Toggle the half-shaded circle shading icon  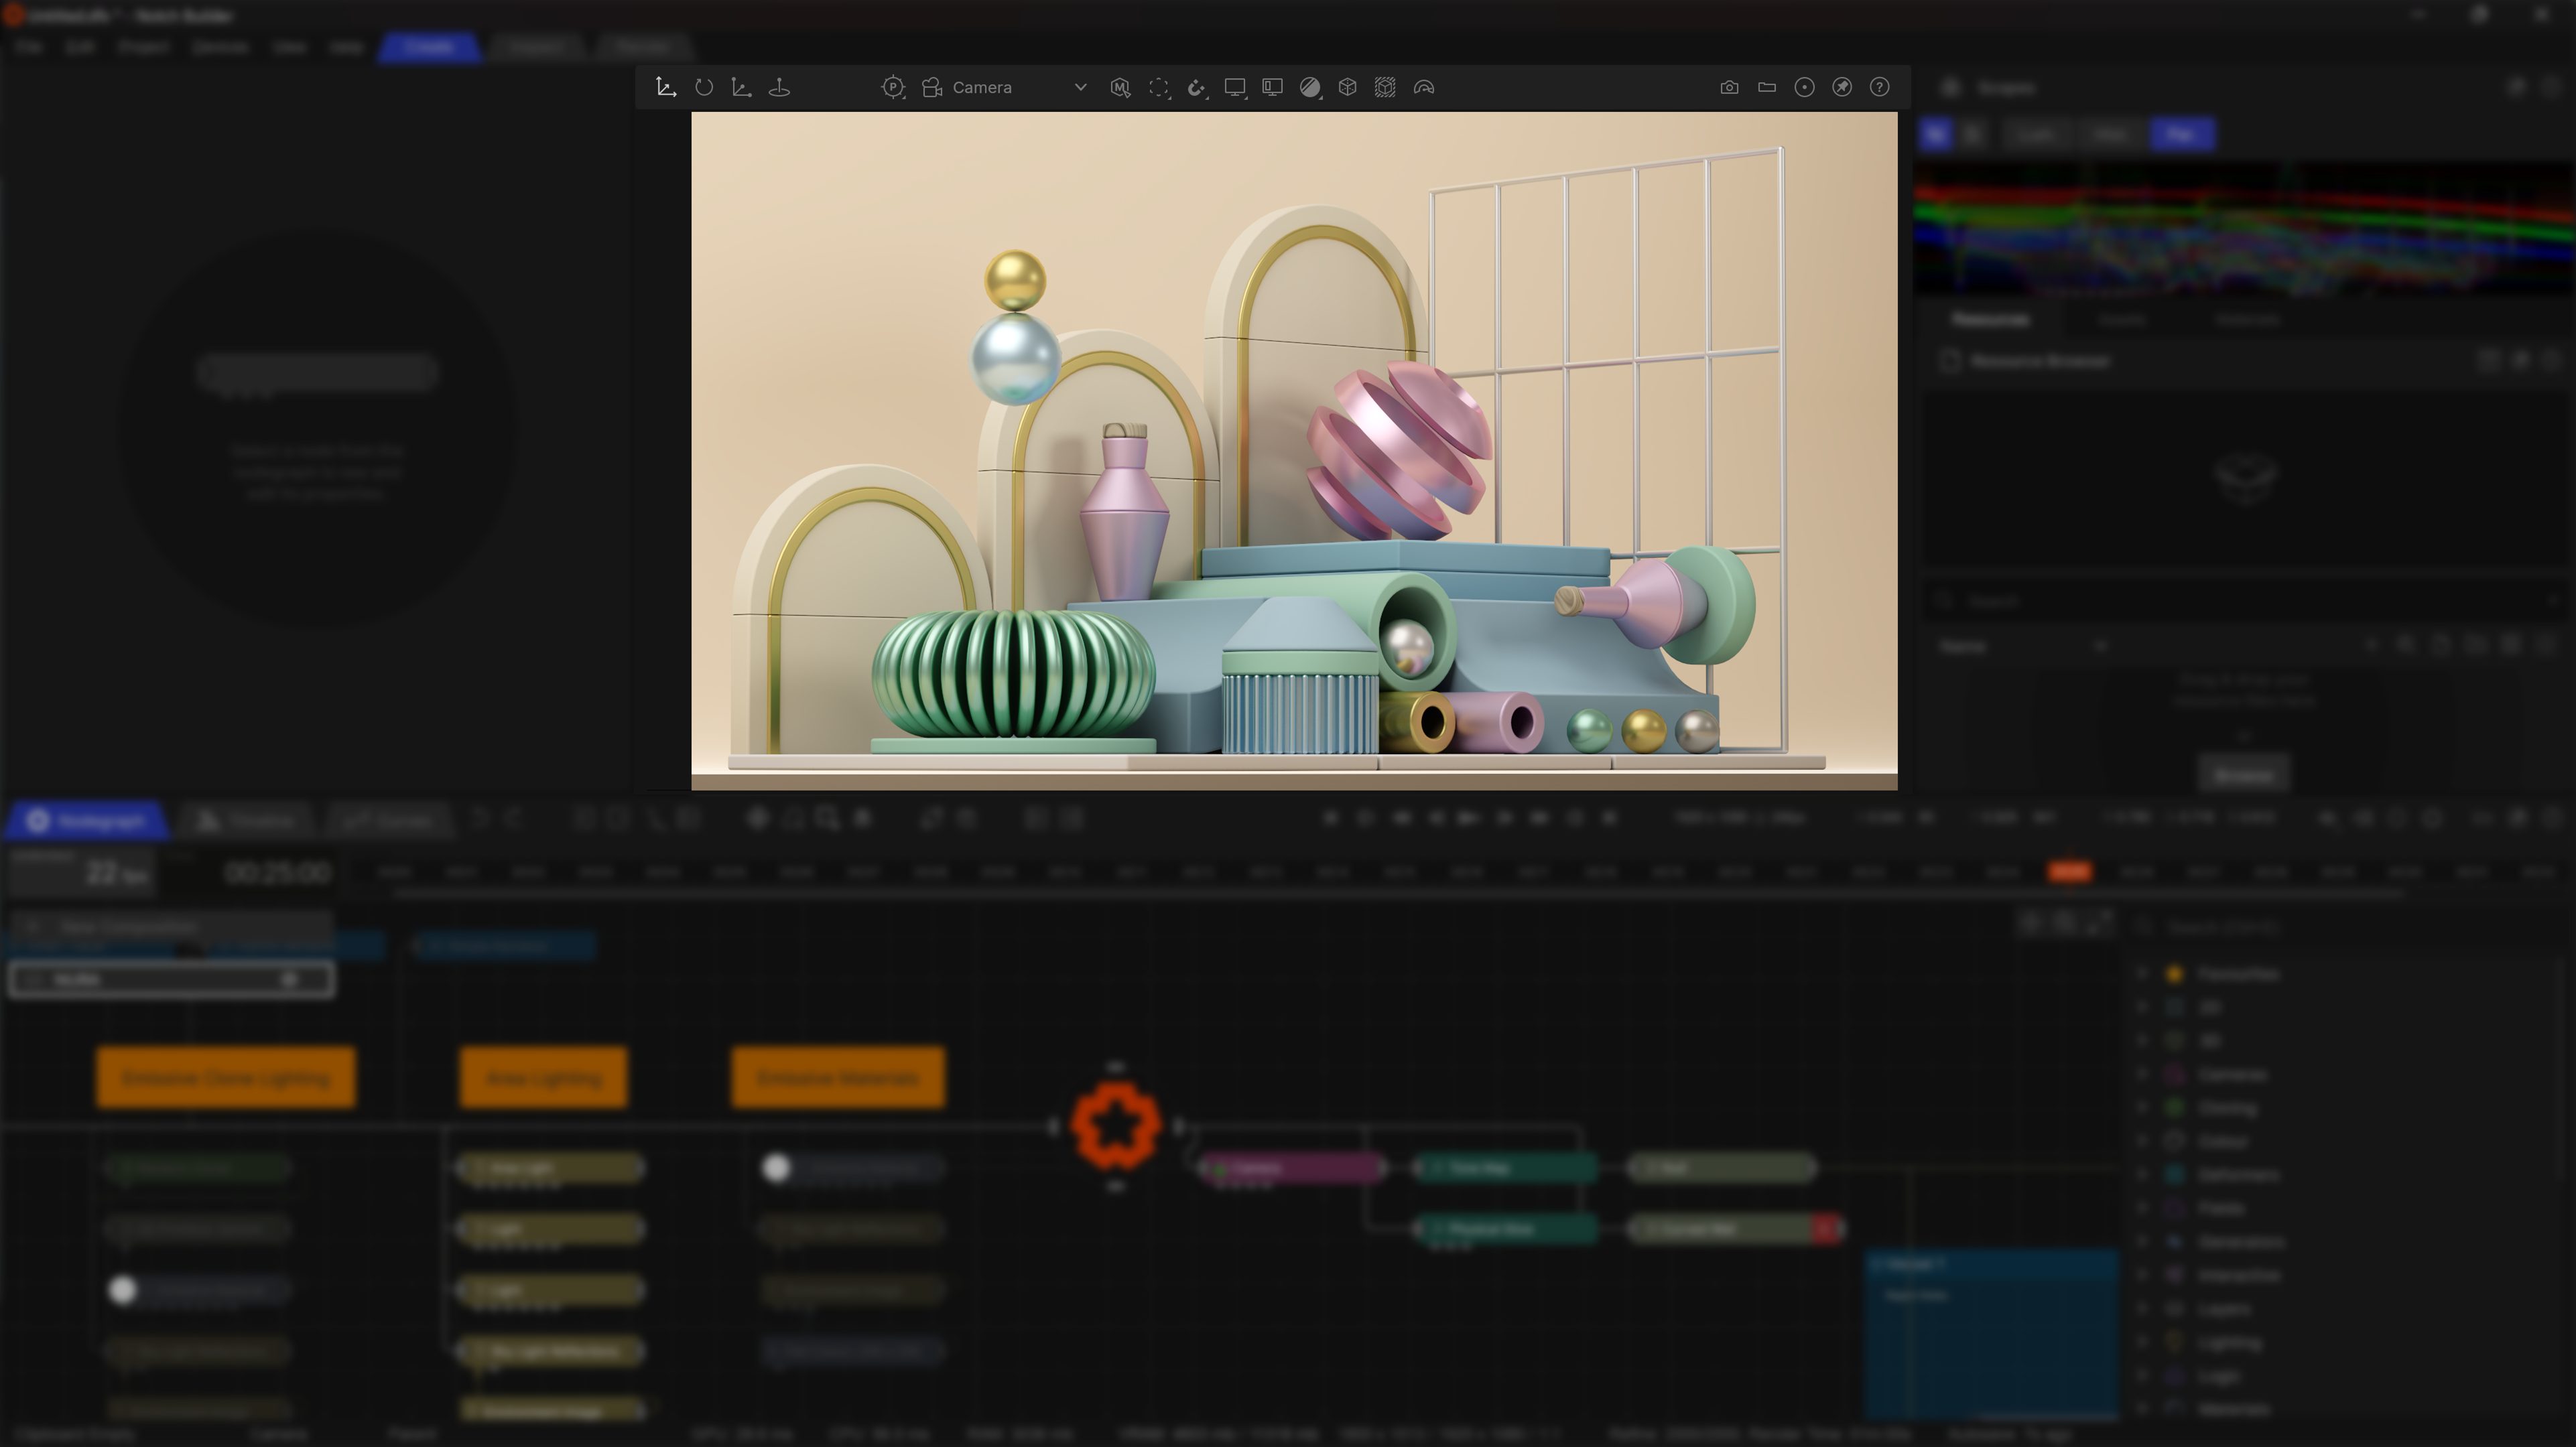[x=1309, y=88]
